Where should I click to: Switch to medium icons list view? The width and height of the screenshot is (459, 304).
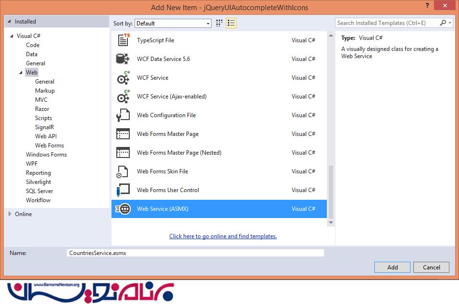pyautogui.click(x=231, y=23)
